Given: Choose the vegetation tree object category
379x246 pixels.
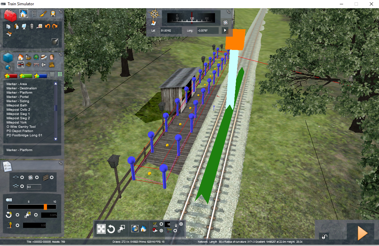Looking at the screenshot, I should point(36,57).
